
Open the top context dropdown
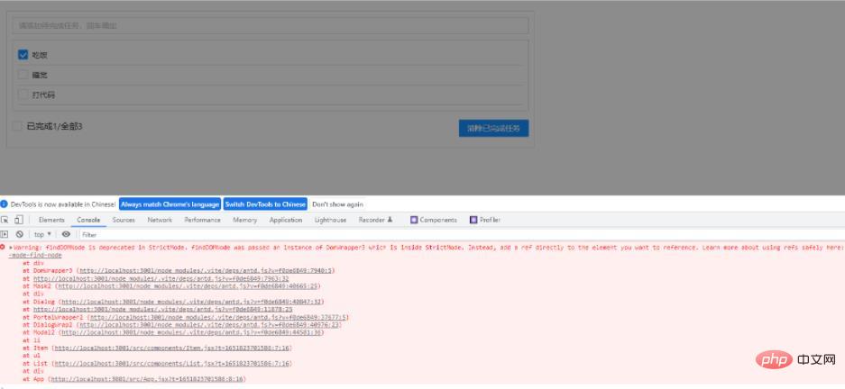tap(42, 235)
